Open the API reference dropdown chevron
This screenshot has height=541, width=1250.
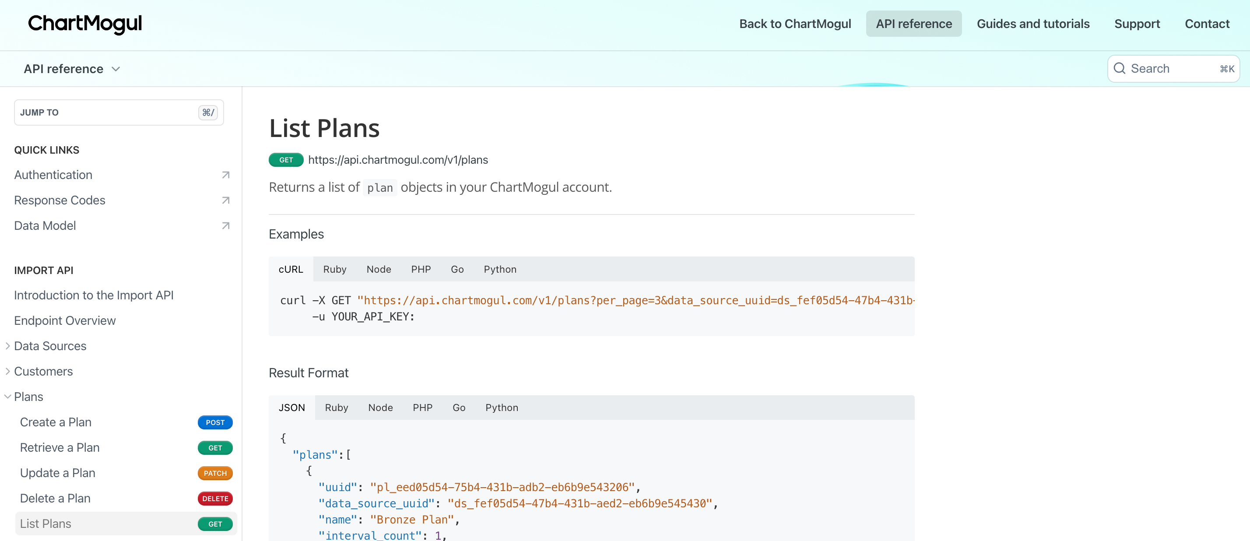[x=116, y=69]
